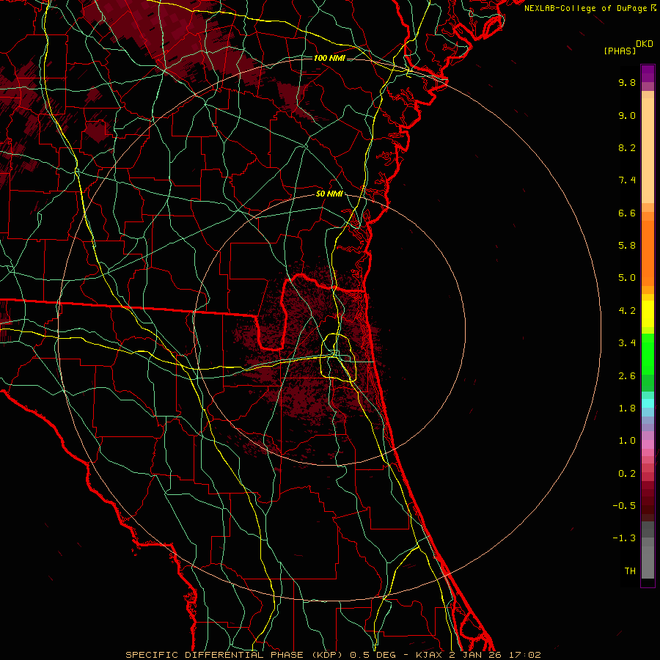The width and height of the screenshot is (660, 660).
Task: Click the 3.4 value on the scale
Action: [627, 343]
